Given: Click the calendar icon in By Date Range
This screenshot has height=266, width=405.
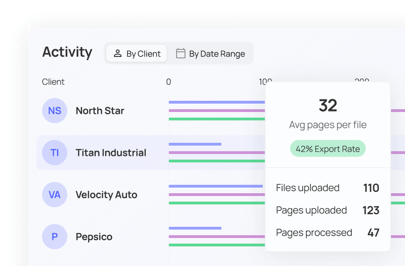Looking at the screenshot, I should pyautogui.click(x=181, y=53).
